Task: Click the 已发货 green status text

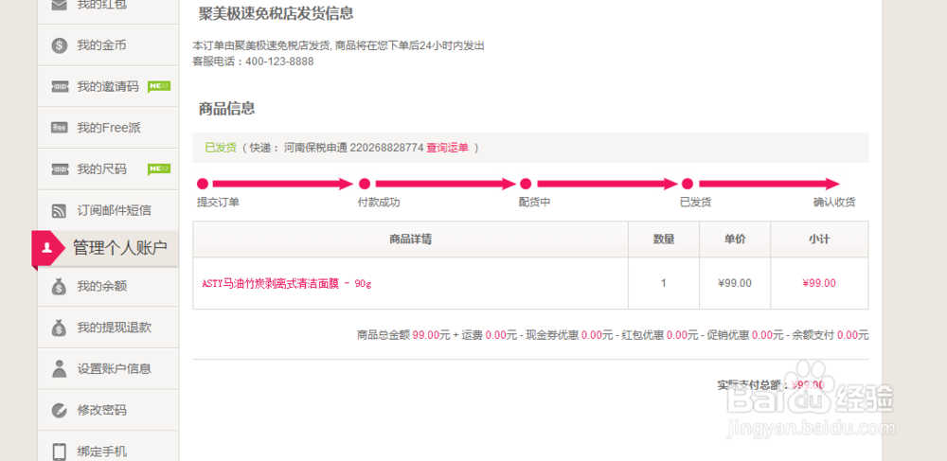Action: [x=221, y=148]
